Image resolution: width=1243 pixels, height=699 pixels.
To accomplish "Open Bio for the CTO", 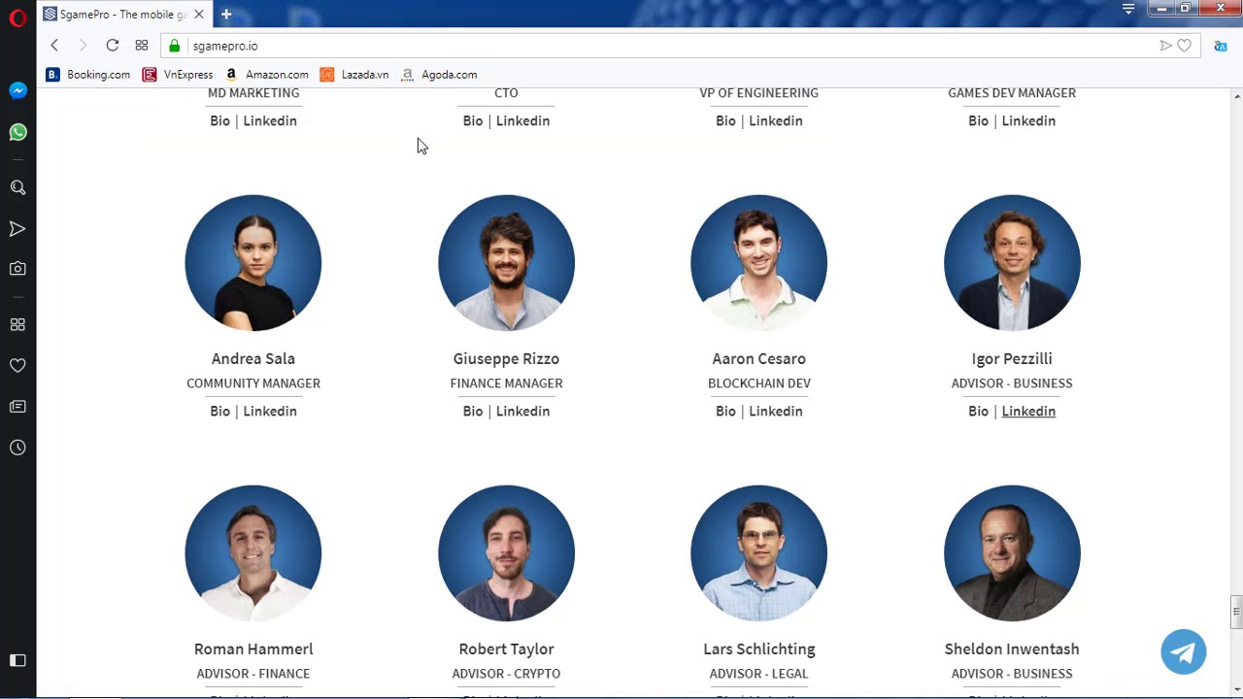I will click(473, 121).
